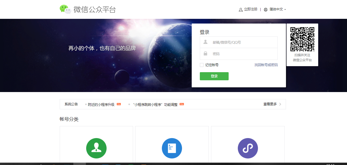Click the lock icon in password field

tap(206, 54)
